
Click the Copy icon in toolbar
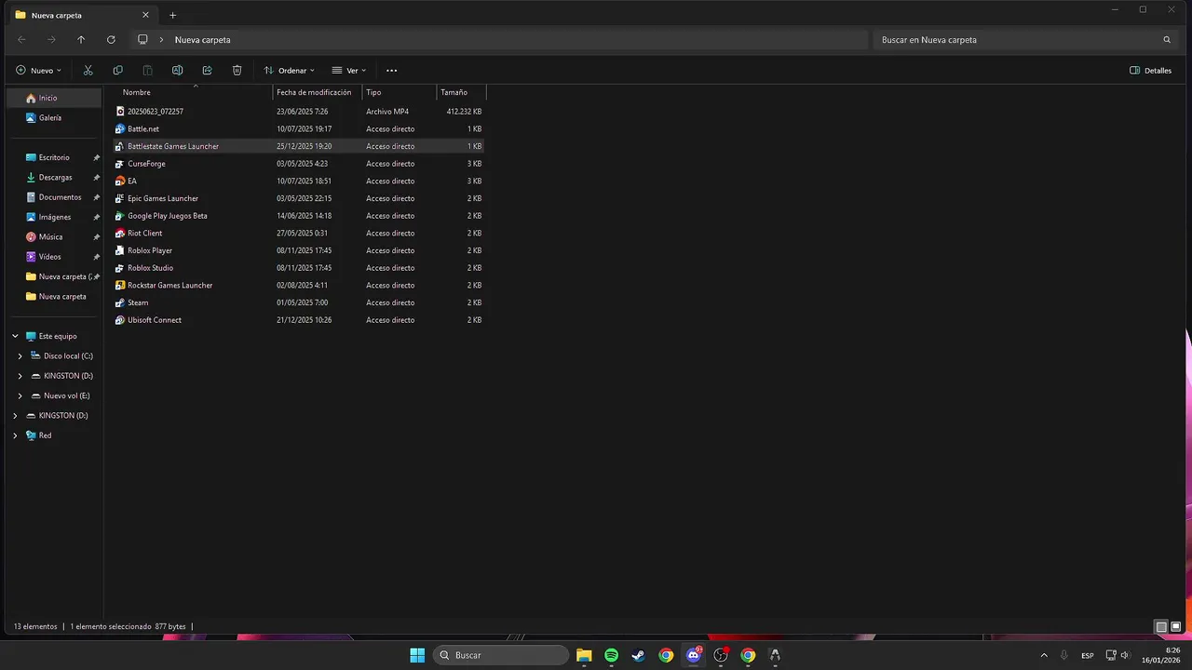[117, 70]
